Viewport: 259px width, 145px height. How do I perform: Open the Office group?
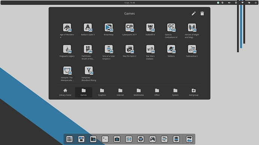tap(157, 92)
